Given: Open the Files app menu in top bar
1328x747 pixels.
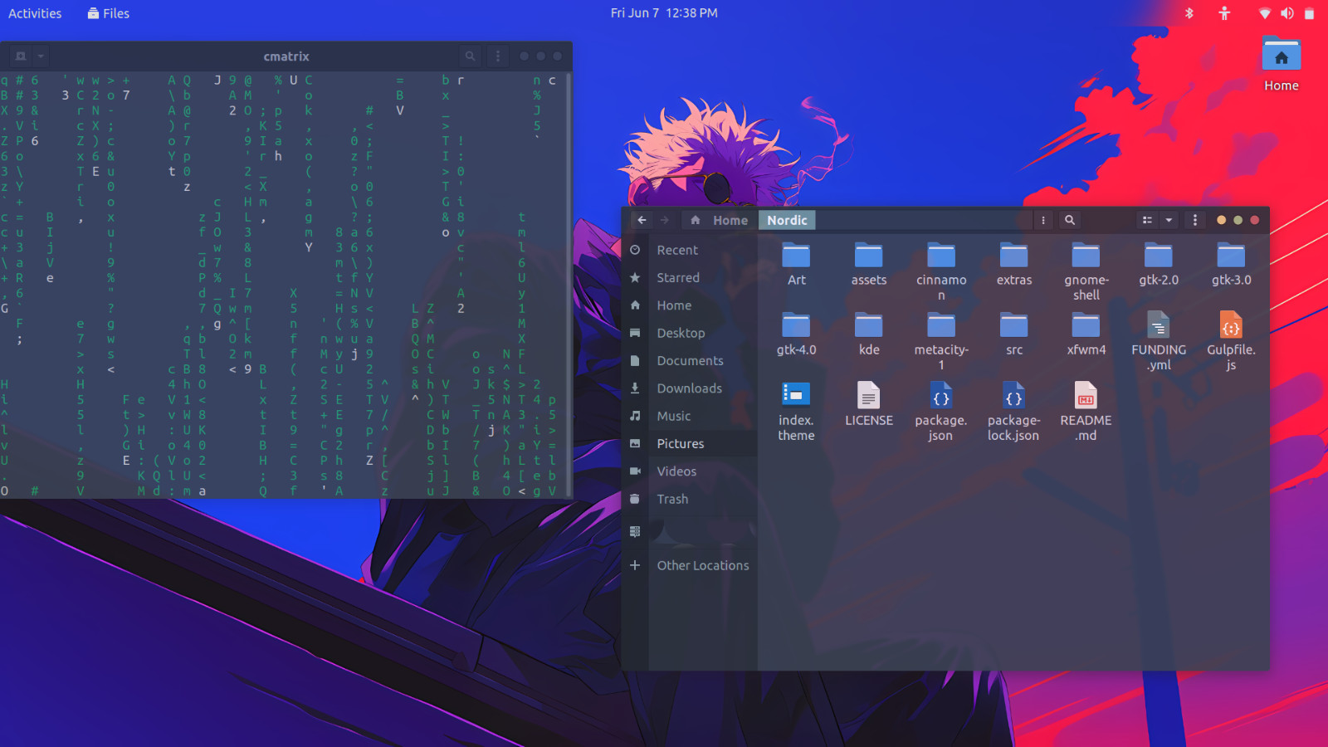Looking at the screenshot, I should click(x=109, y=13).
